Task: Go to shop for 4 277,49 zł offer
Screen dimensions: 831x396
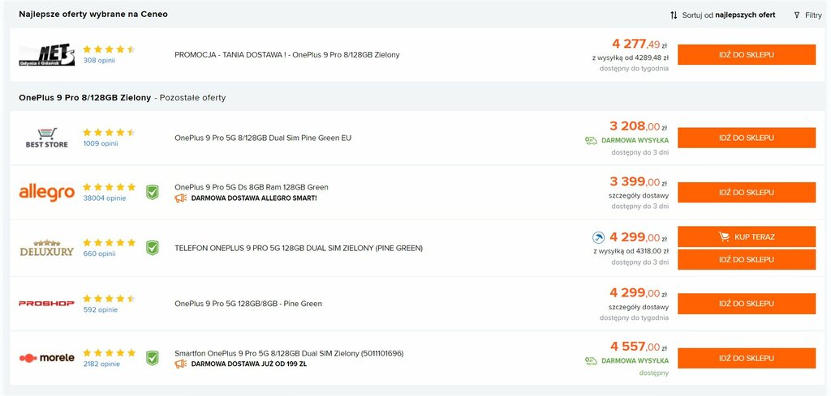Action: pyautogui.click(x=747, y=54)
